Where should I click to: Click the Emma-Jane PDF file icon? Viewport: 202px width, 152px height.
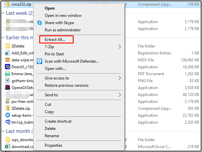point(8,74)
